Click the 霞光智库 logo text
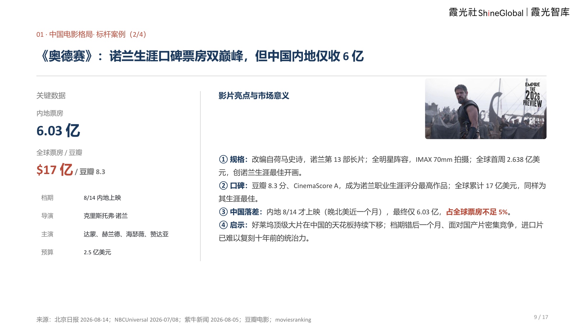 550,12
